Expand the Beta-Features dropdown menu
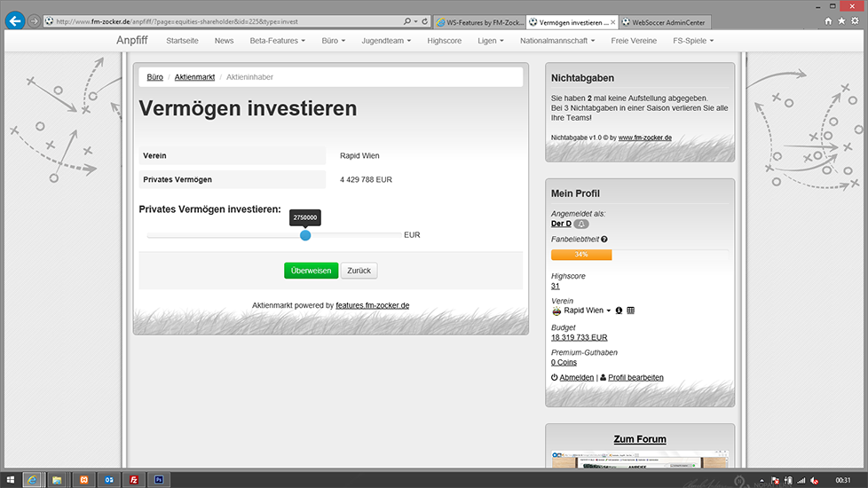Image resolution: width=868 pixels, height=488 pixels. 277,41
